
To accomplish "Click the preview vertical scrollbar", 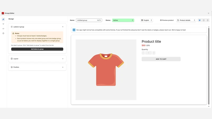I will tap(209, 66).
